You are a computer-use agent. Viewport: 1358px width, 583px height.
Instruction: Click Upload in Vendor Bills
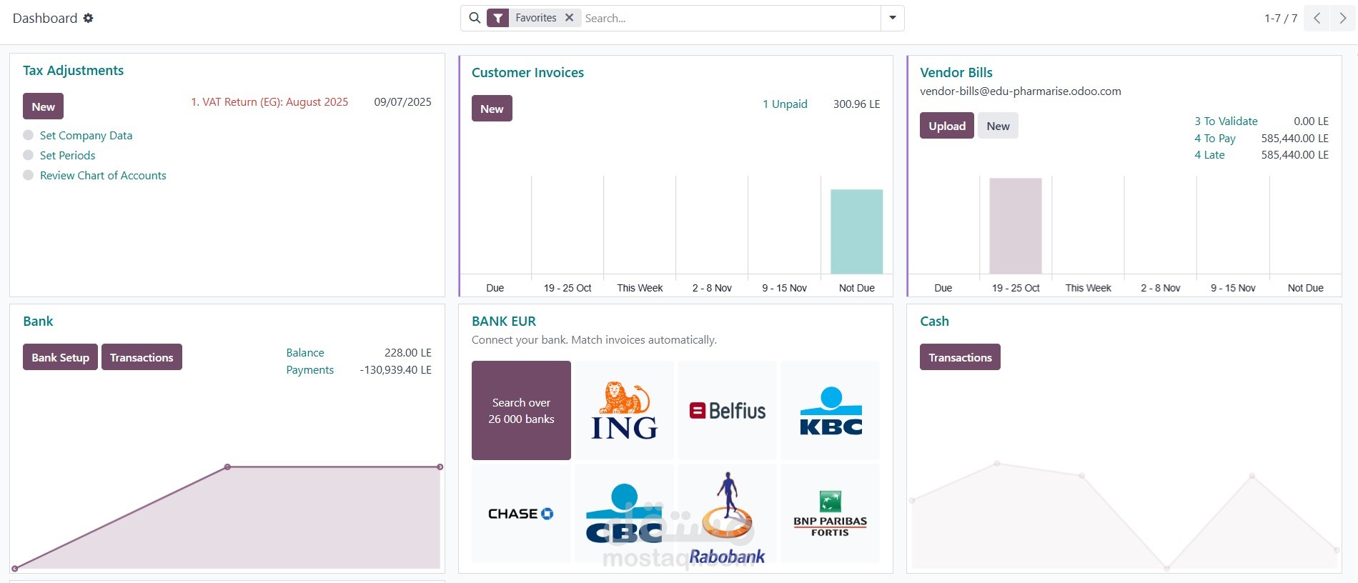pos(946,126)
